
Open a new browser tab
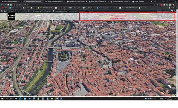155,2
